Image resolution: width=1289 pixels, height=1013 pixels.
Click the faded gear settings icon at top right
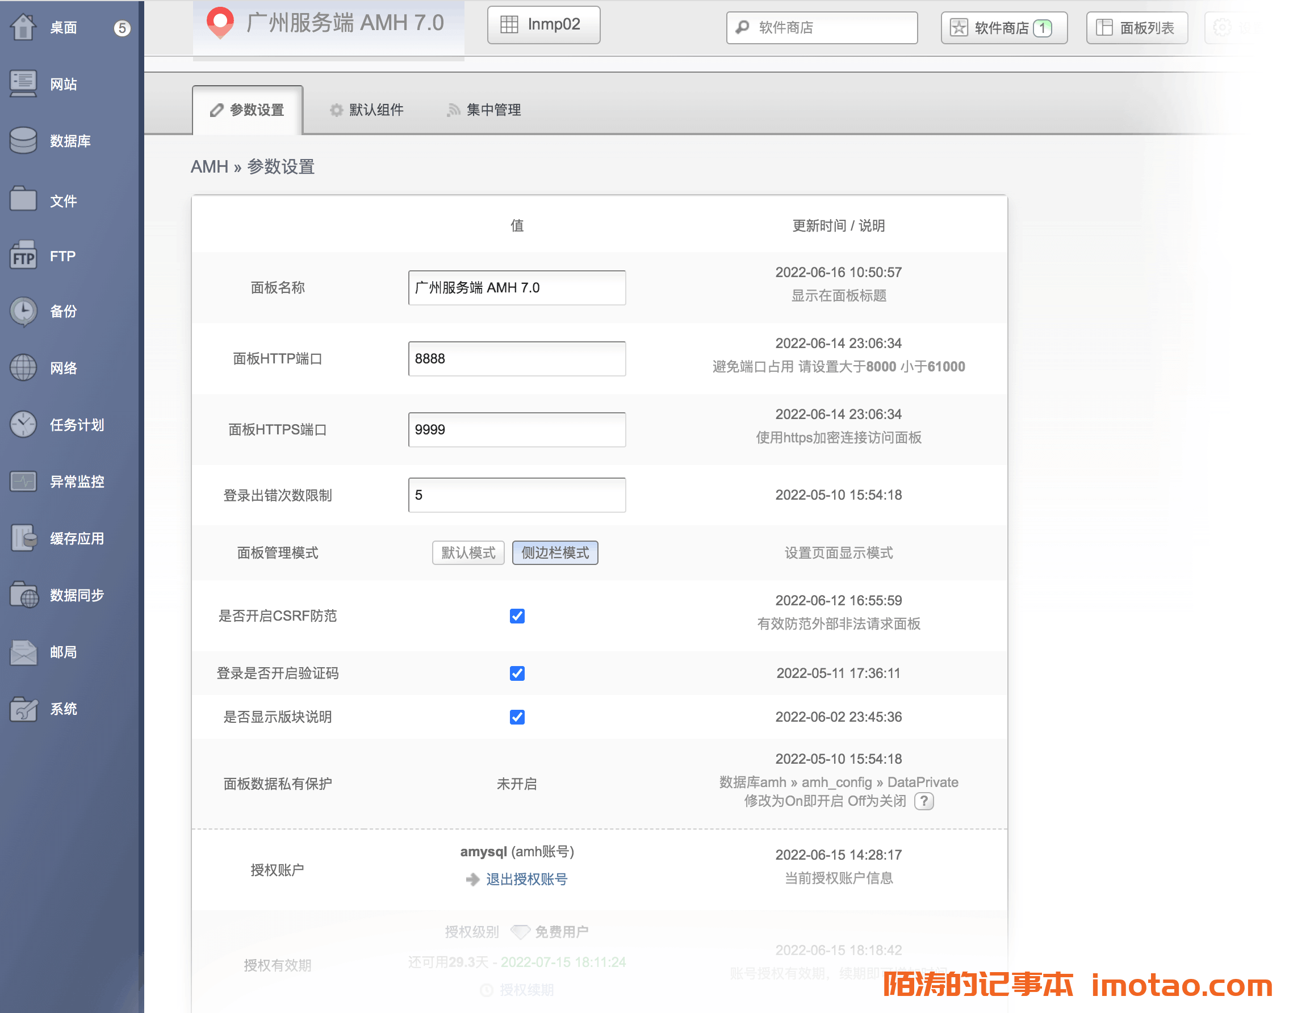pos(1221,27)
